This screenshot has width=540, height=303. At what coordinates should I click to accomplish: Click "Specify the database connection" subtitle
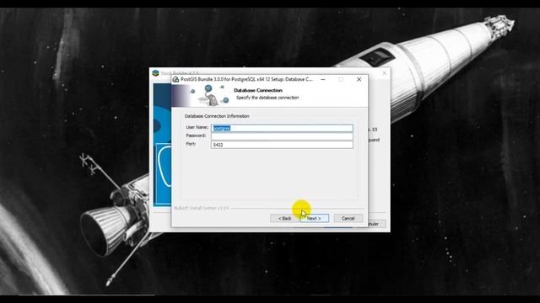pyautogui.click(x=267, y=98)
